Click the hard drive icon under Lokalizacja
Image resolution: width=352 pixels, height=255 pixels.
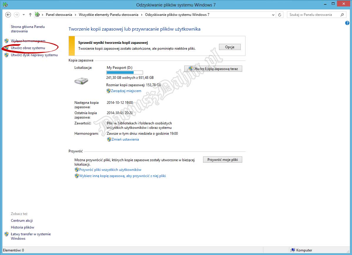(81, 81)
